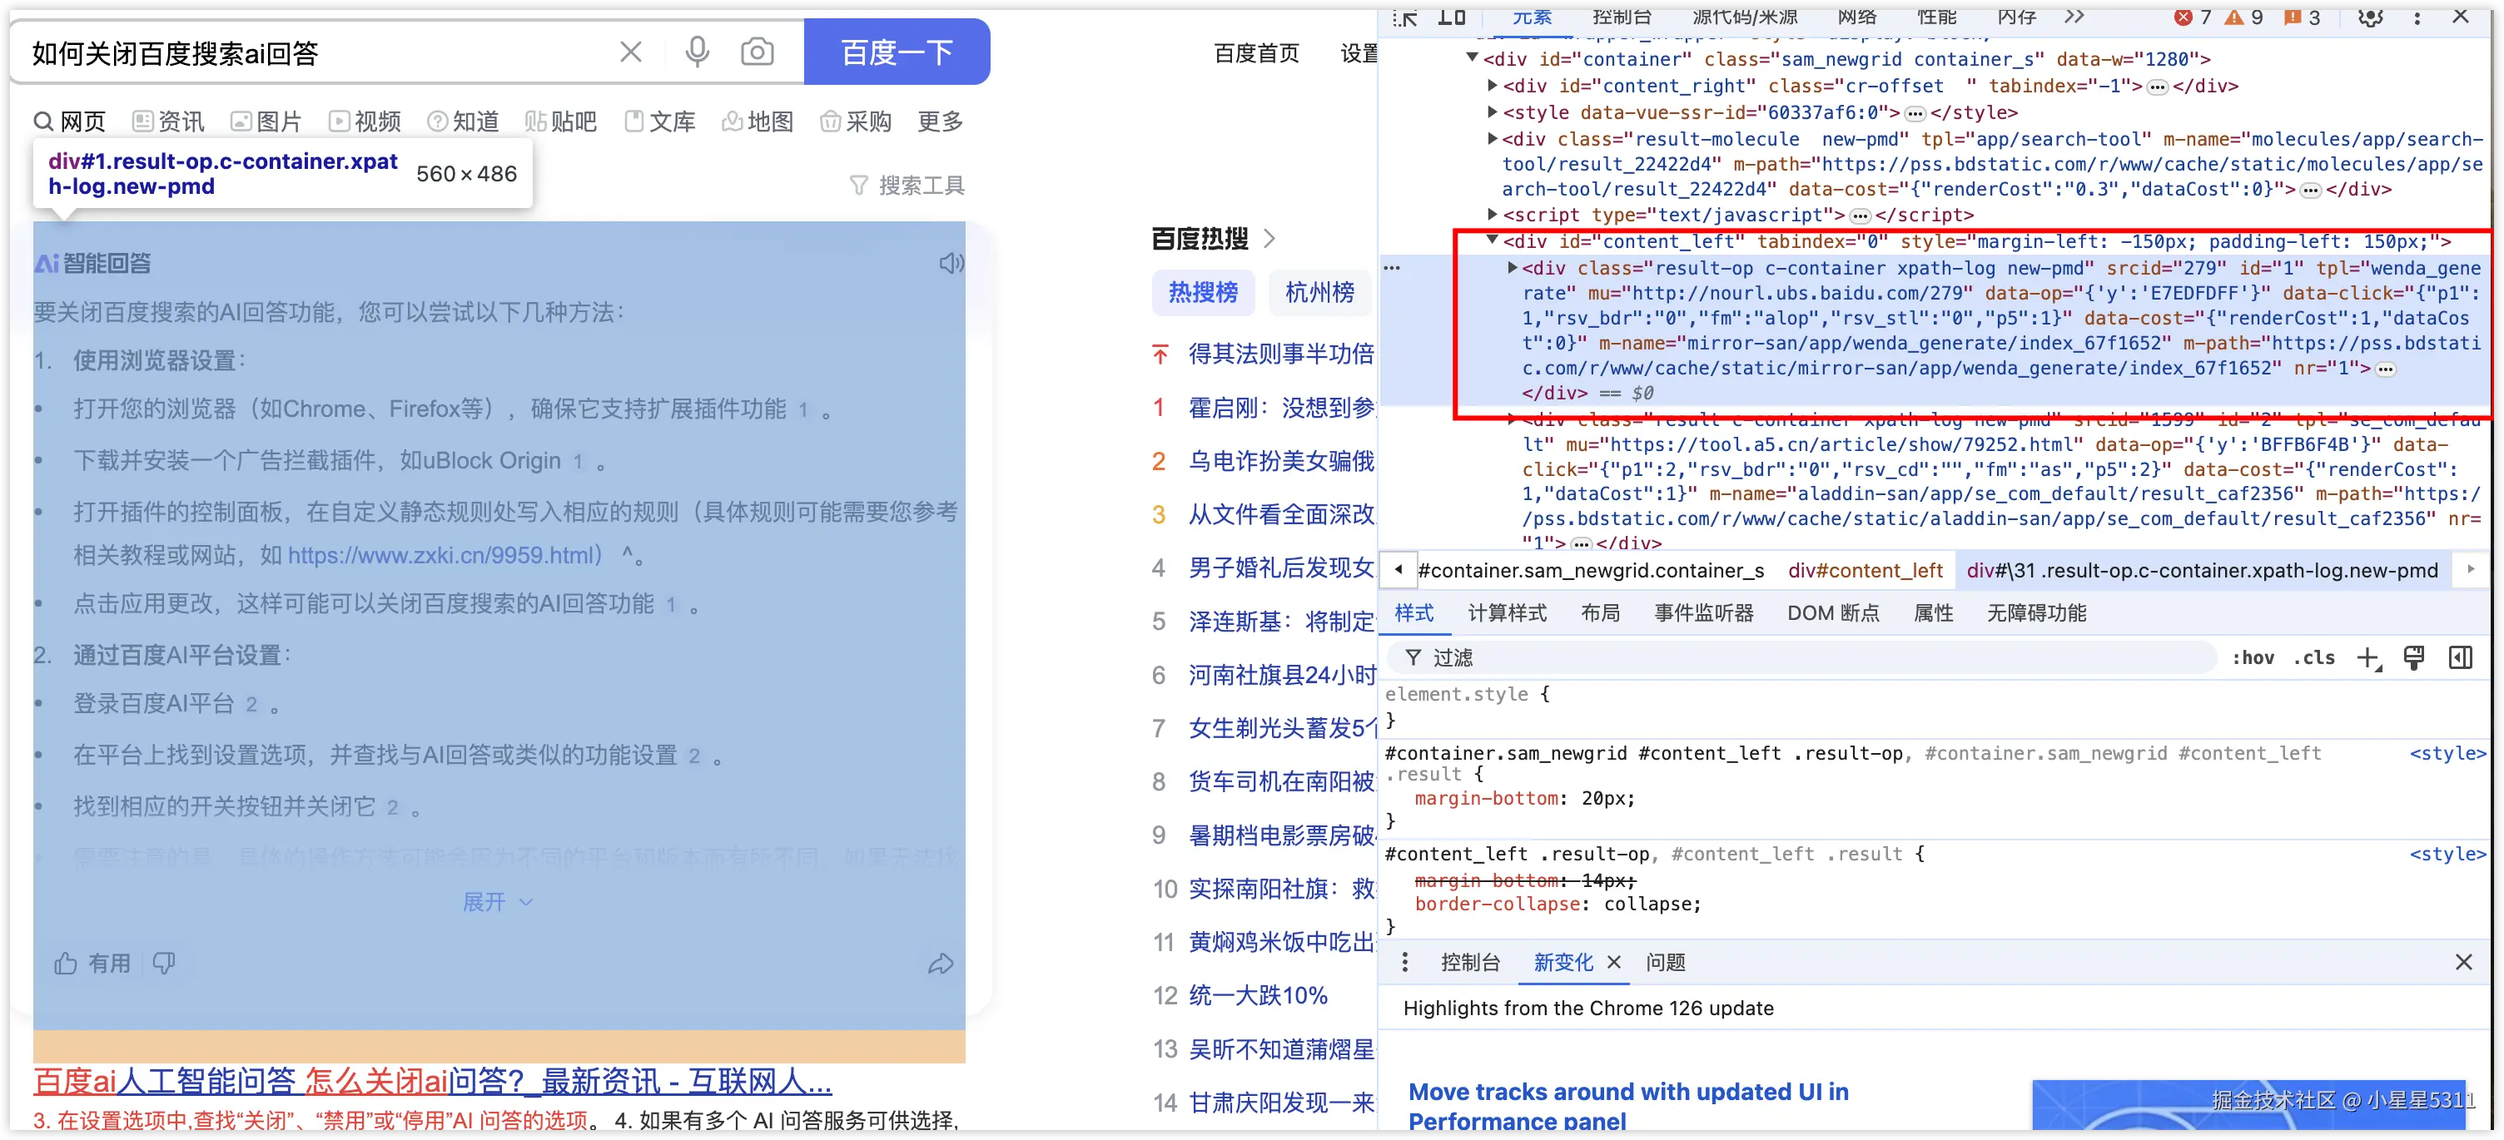Toggle computed styles sidebar icon

pos(2460,658)
